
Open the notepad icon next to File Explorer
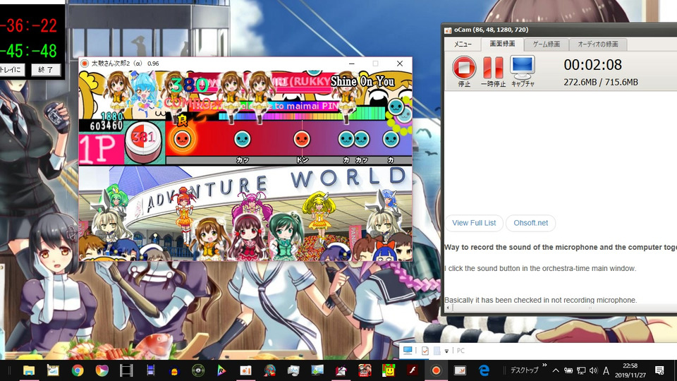click(x=53, y=370)
